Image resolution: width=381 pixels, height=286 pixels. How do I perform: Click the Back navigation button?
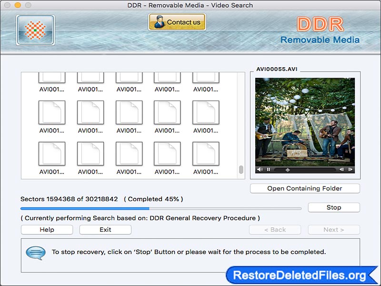(275, 230)
